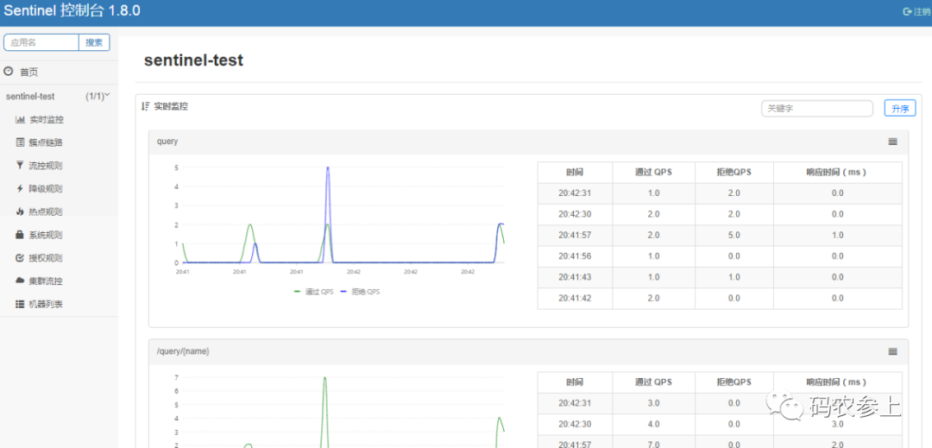The width and height of the screenshot is (932, 448).
Task: Focus the 关键字 keyword input field
Action: tap(816, 108)
